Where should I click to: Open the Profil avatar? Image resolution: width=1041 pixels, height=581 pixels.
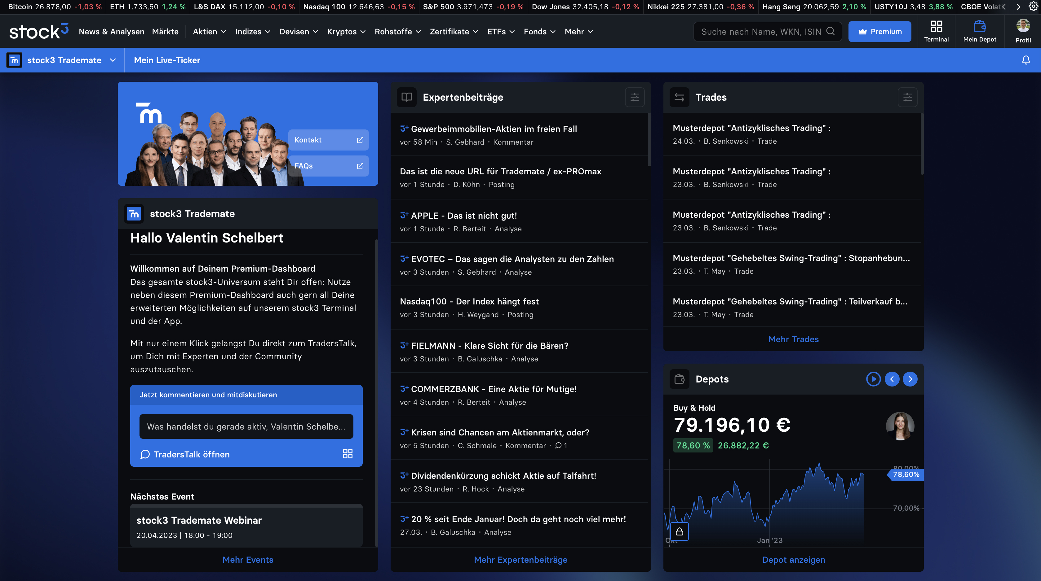point(1023,26)
